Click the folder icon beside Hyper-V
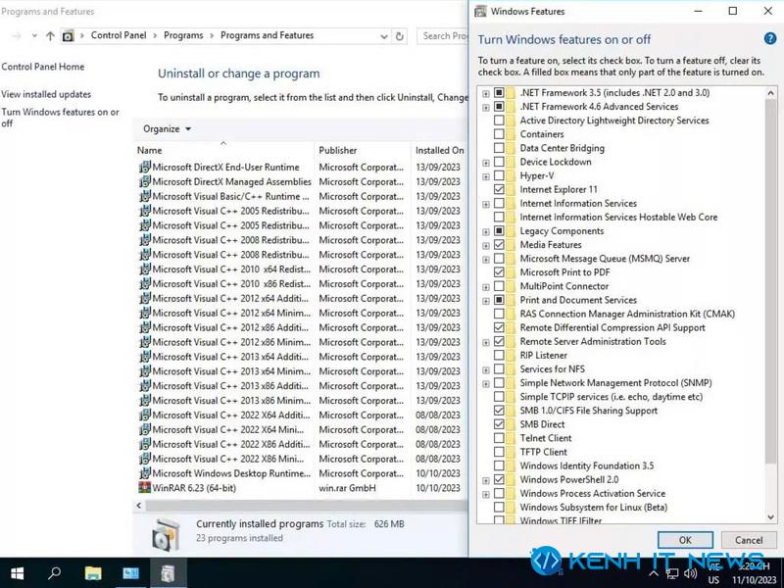Screen dimensions: 784x588 (x=511, y=175)
